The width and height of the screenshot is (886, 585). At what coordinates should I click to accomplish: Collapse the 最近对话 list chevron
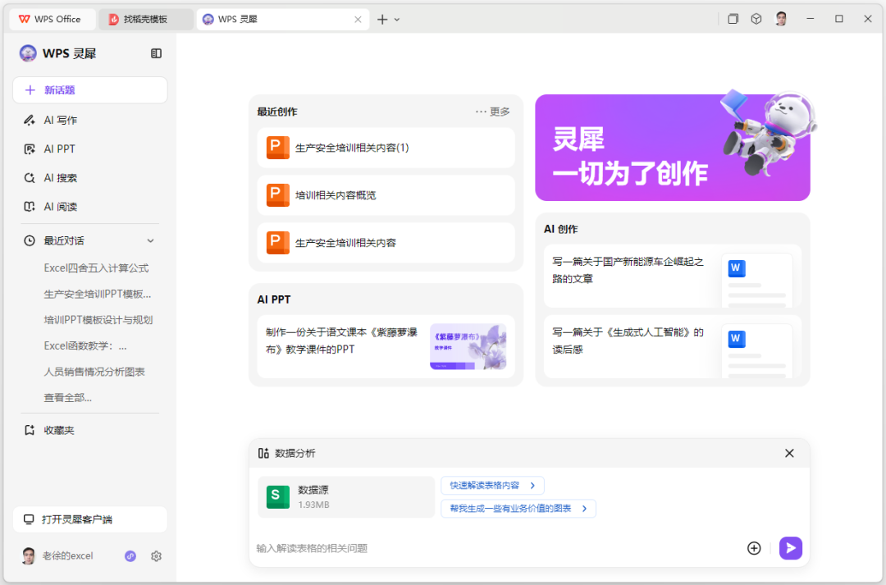pos(150,240)
